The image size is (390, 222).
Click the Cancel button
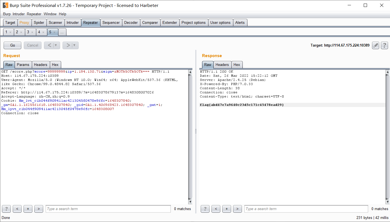click(33, 45)
